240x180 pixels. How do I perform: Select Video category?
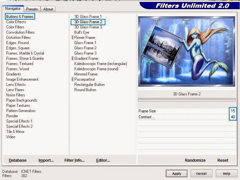click(x=11, y=137)
